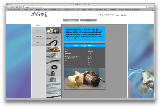
Task: Show the Top Sites grid icon
Action: (11, 9)
